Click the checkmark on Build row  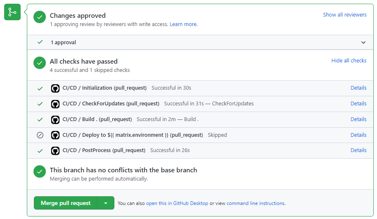pyautogui.click(x=40, y=119)
